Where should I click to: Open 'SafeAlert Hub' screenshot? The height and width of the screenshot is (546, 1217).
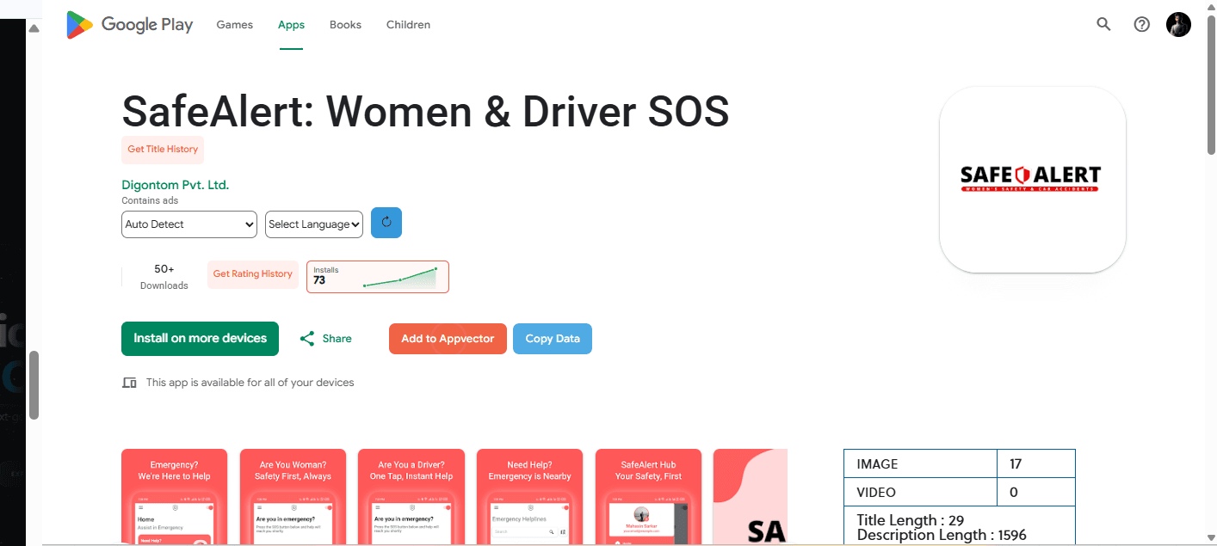click(x=648, y=497)
